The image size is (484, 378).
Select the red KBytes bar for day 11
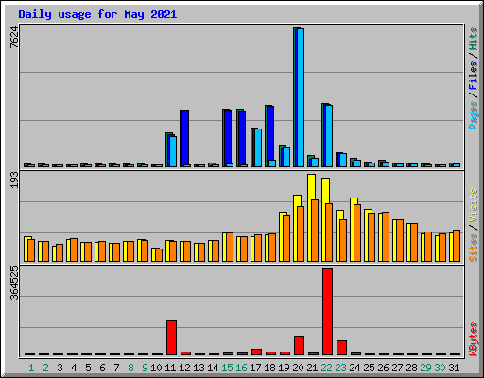(x=172, y=337)
